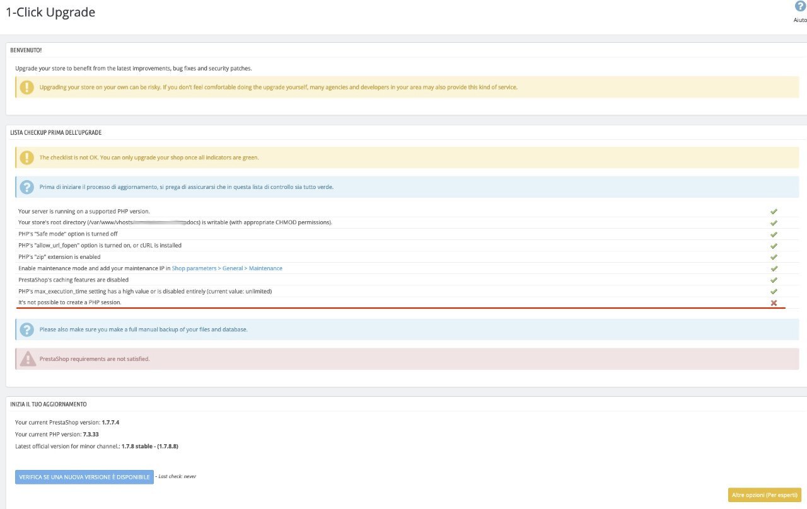Viewport: 807px width, 509px height.
Task: Click store's root directory writable text
Action: [175, 223]
